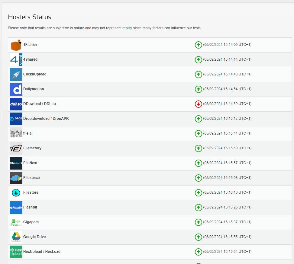Select the 'Dailymotion' host name
Screen dimensions: 294x264
[x=34, y=89]
